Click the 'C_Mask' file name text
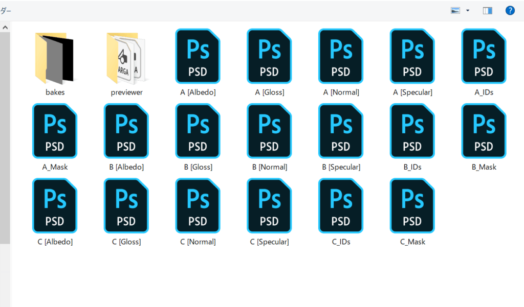Viewport: 524px width, 307px height. click(413, 242)
